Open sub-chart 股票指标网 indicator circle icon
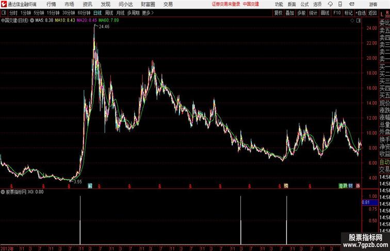 [x=3, y=192]
